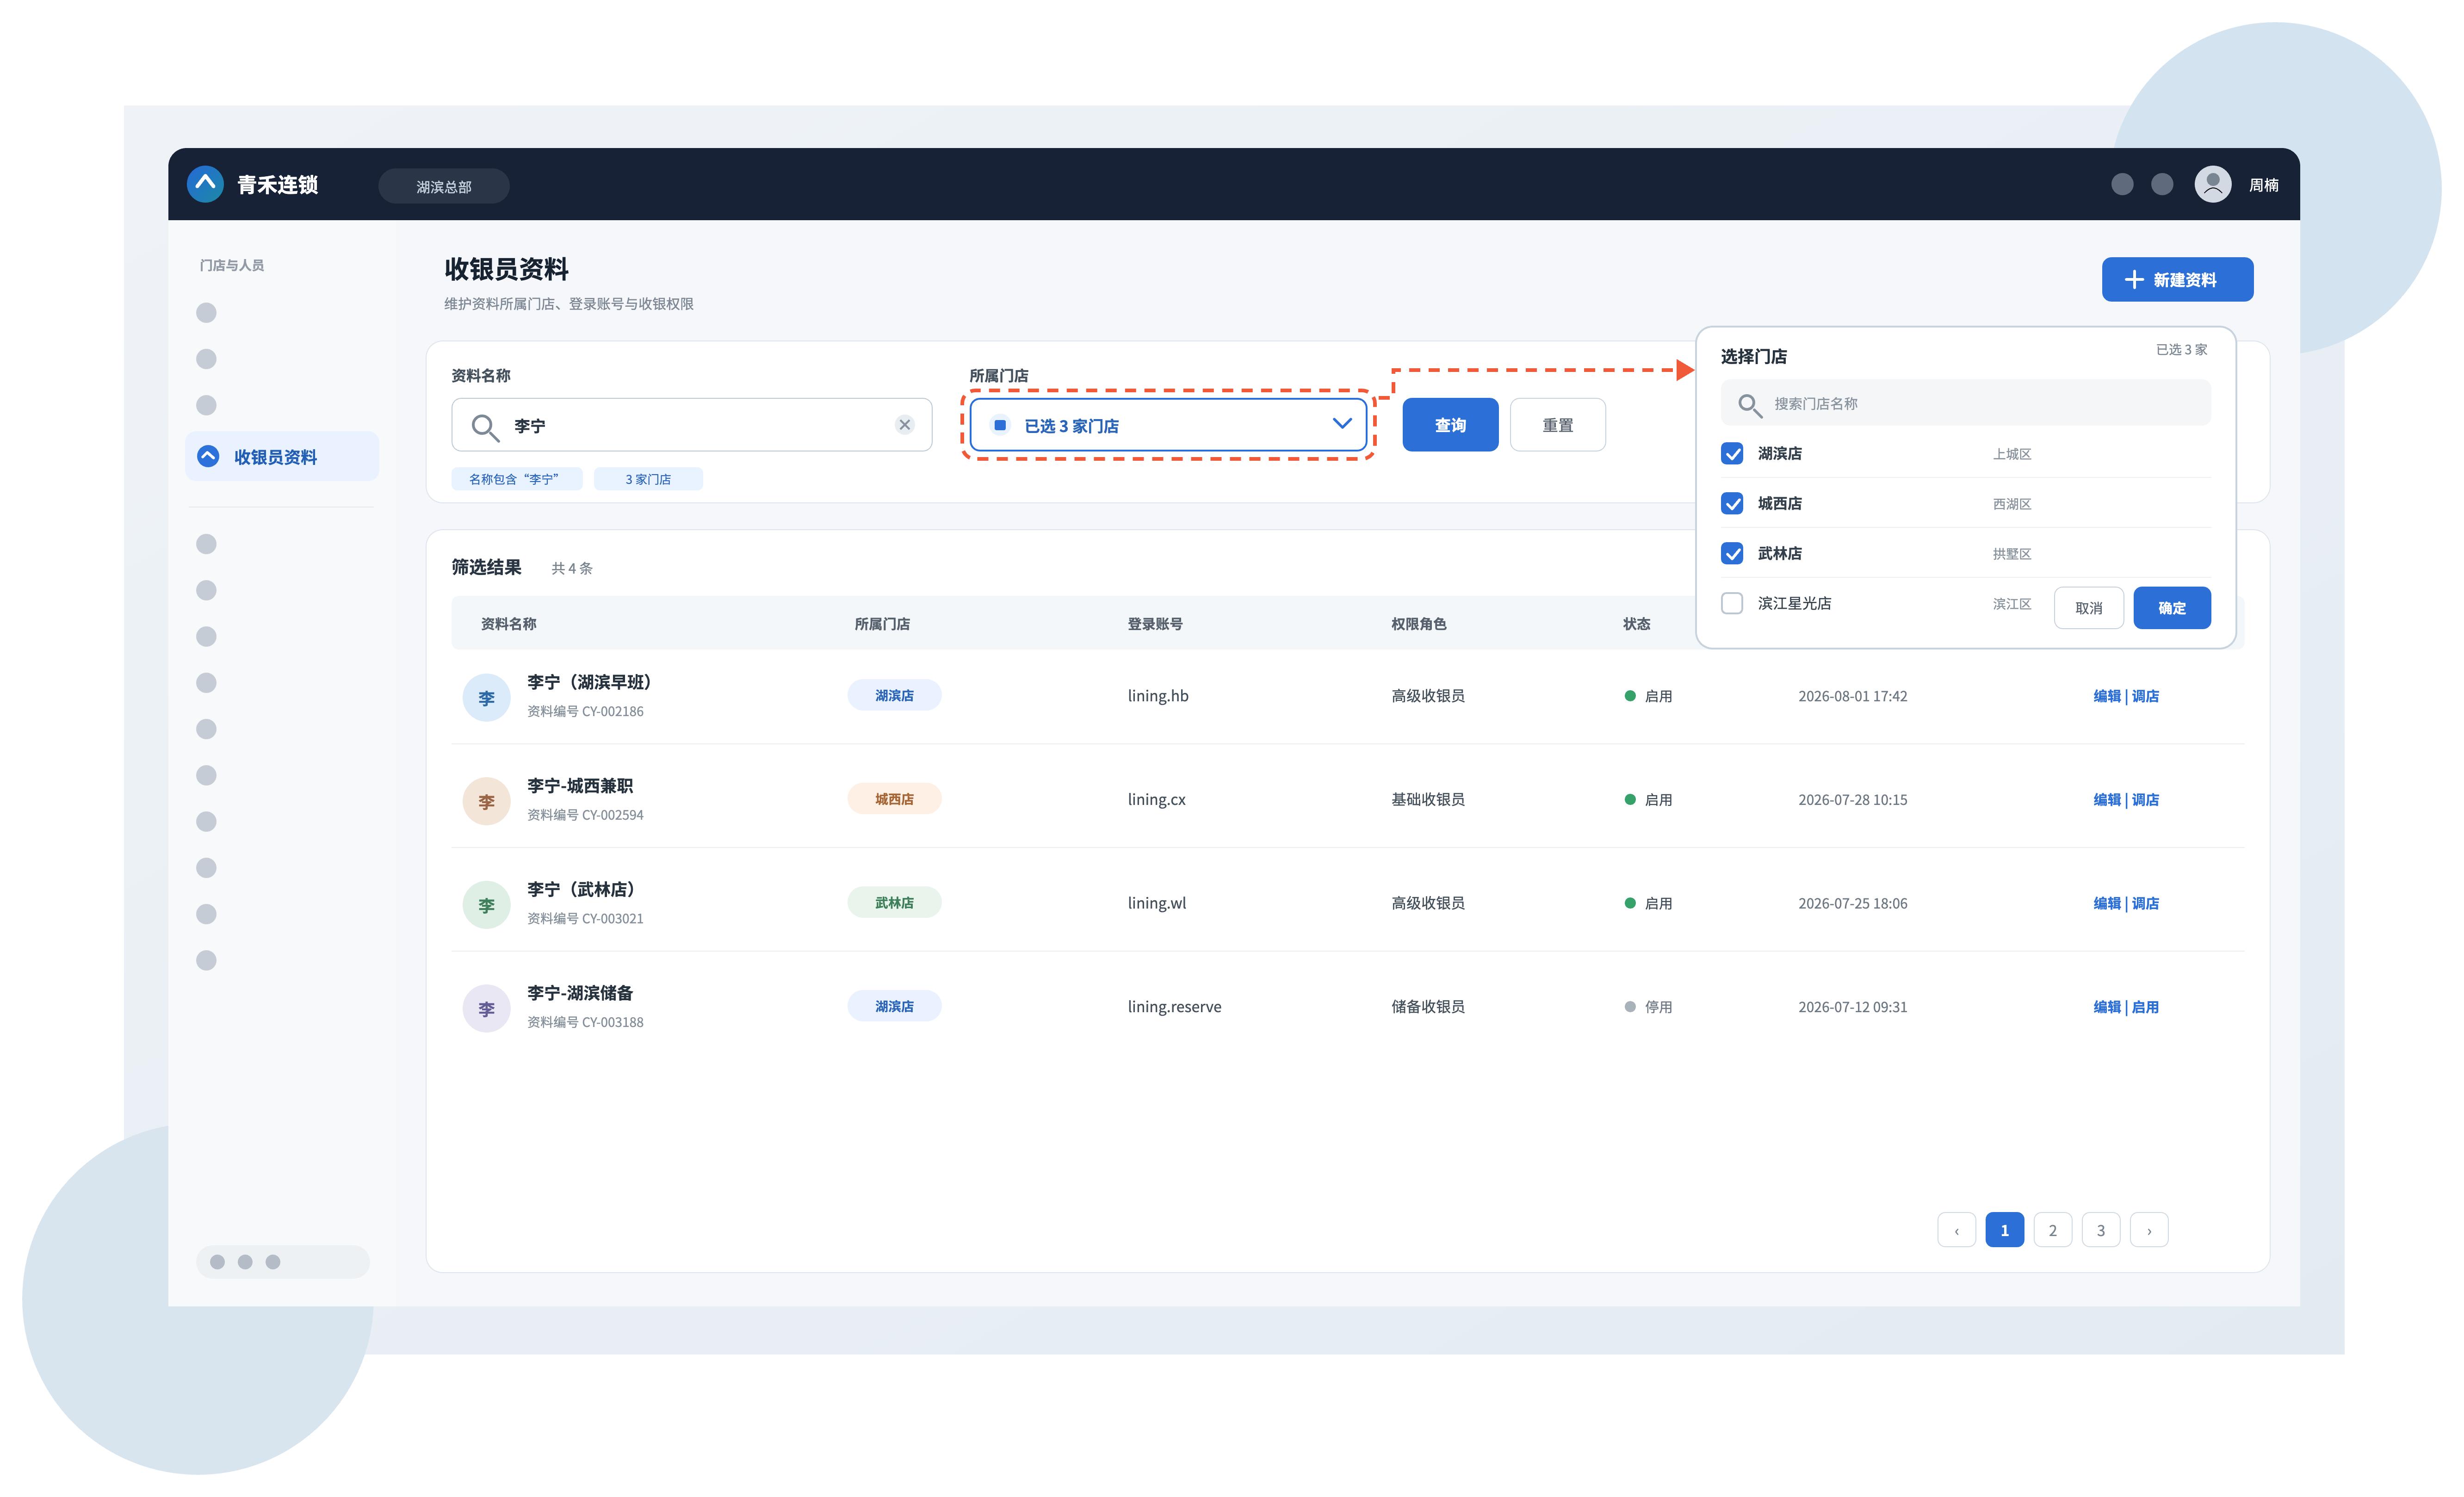Click avatar of 李宁-湖滨储备

click(486, 1008)
